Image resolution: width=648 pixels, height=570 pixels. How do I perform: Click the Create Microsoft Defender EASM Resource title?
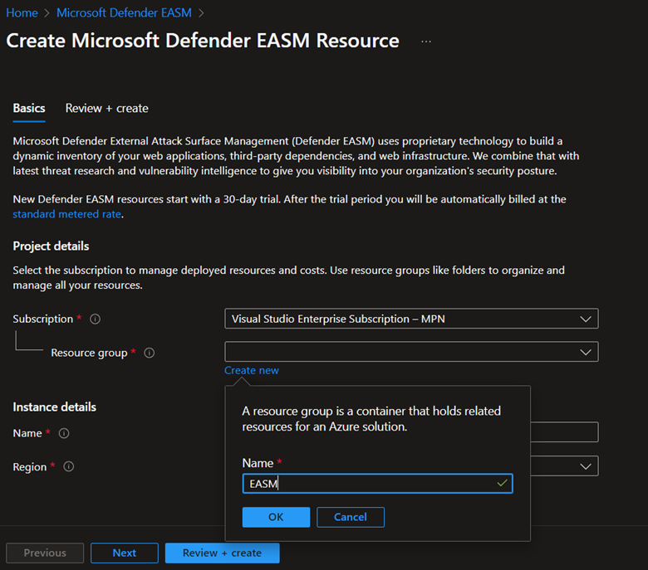203,41
